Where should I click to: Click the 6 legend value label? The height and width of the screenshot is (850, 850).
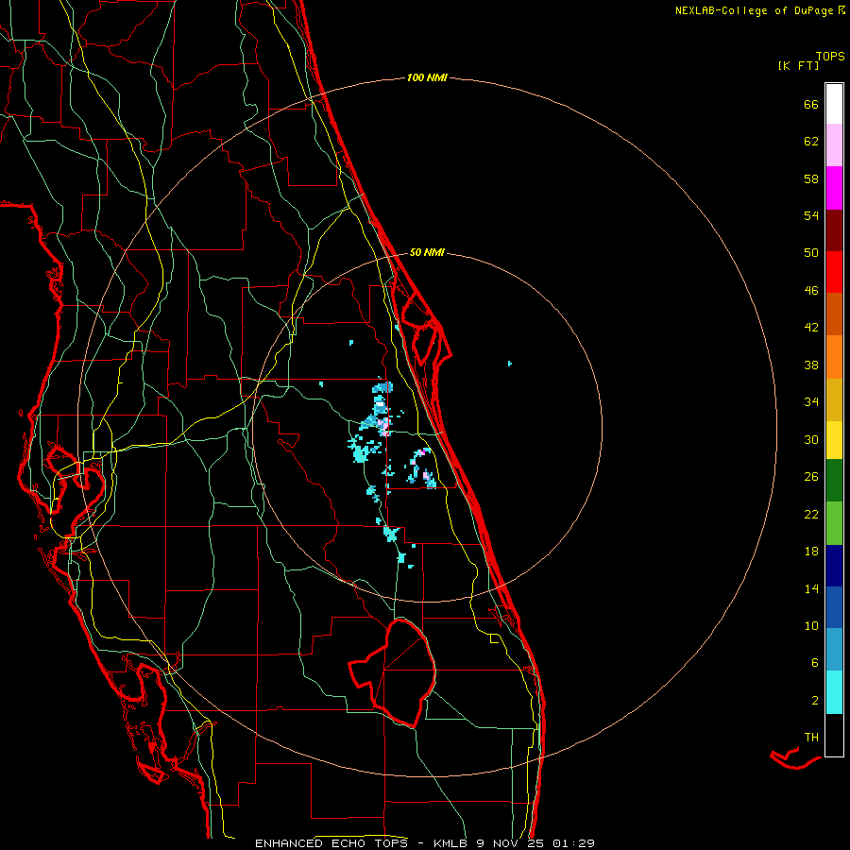[x=815, y=663]
